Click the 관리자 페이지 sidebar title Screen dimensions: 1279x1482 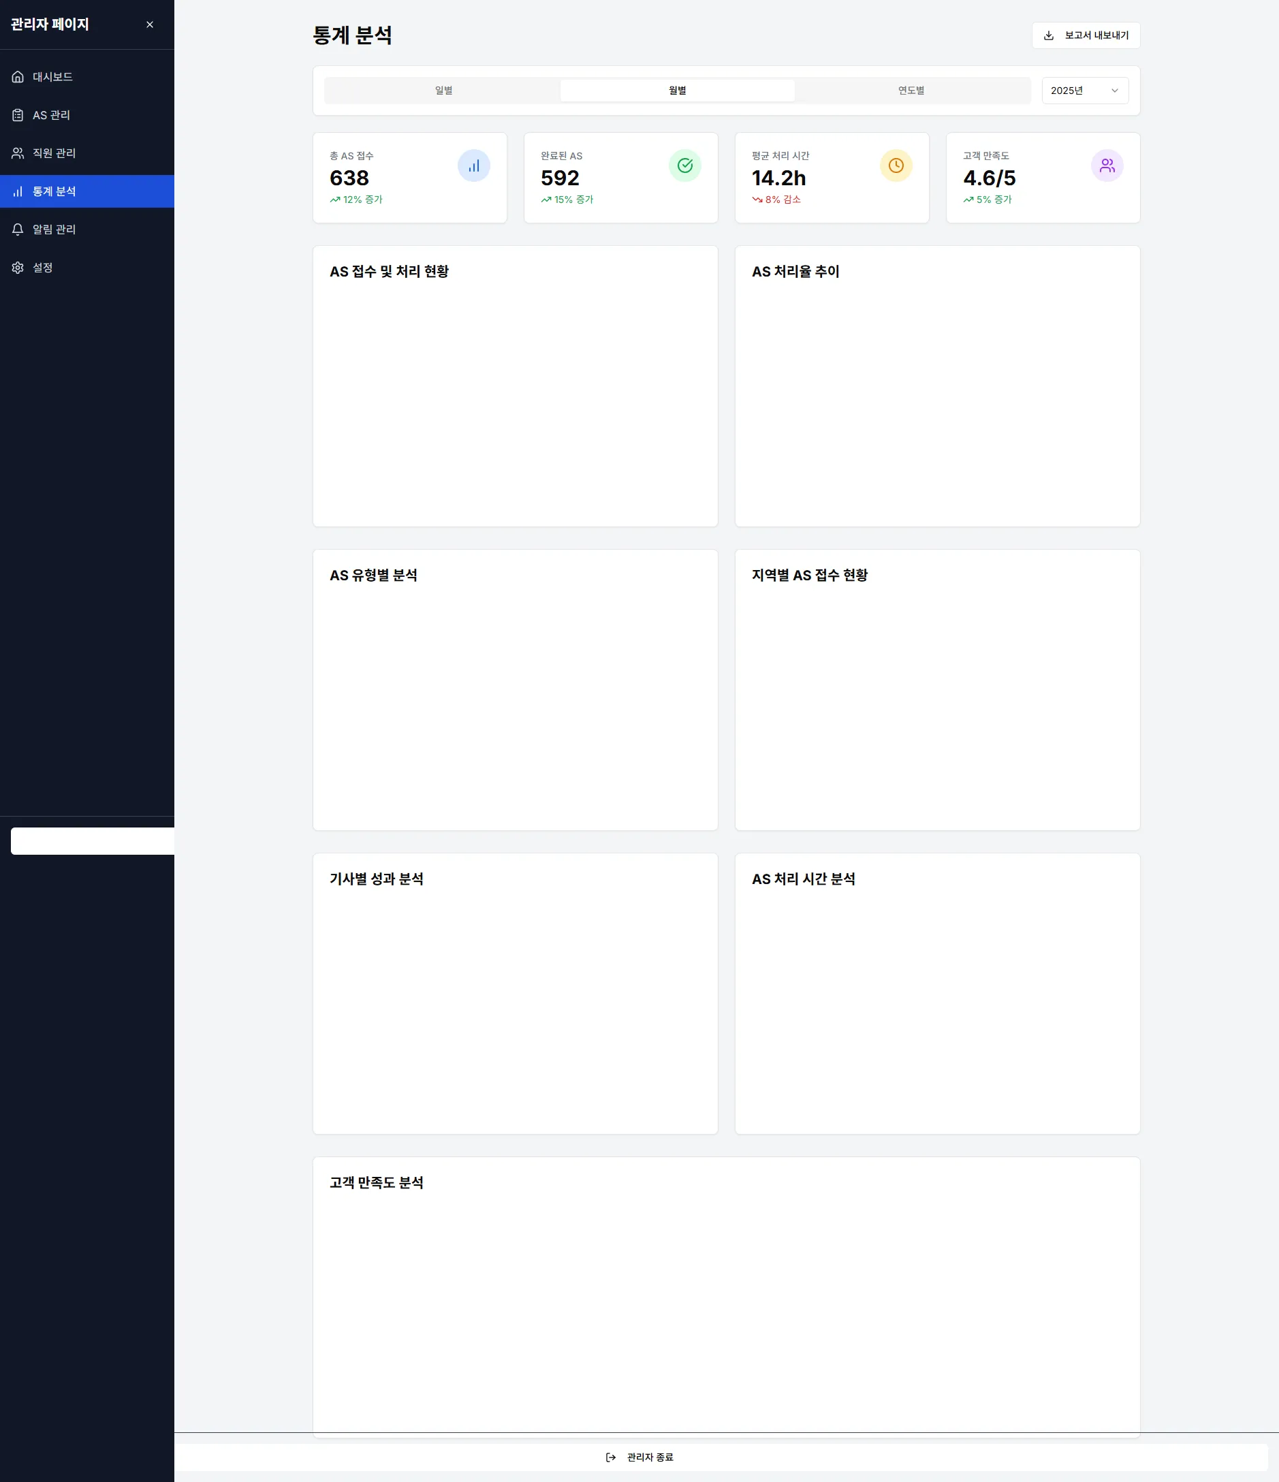50,25
